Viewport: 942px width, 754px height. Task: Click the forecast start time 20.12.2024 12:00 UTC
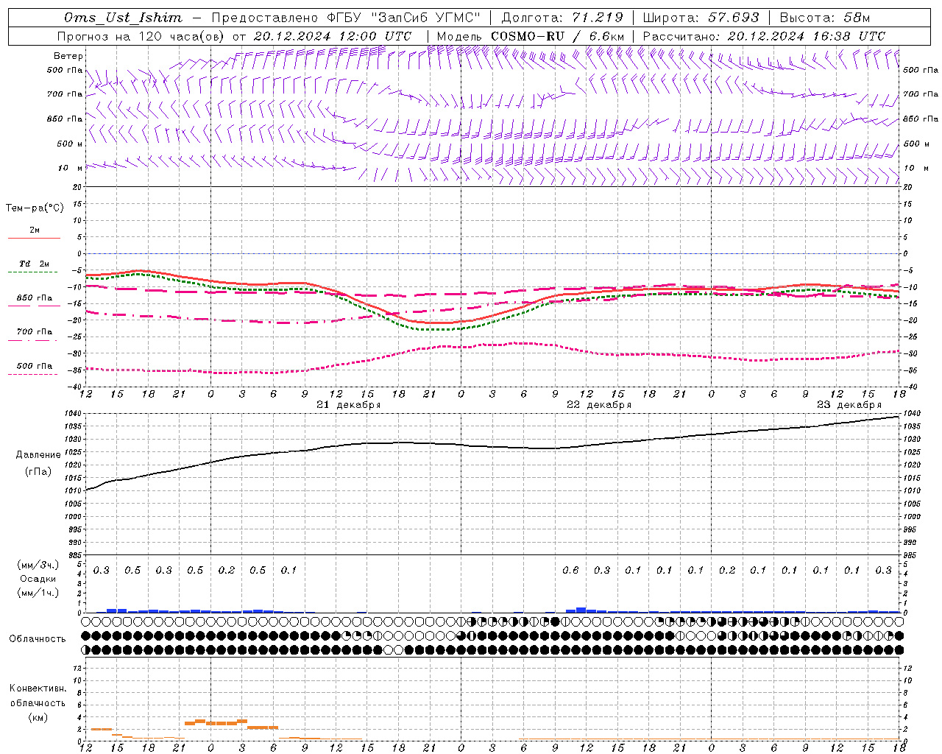coord(332,36)
